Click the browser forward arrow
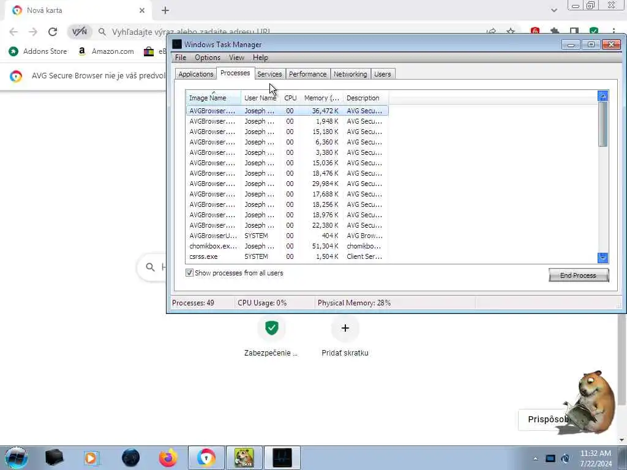Viewport: 627px width, 470px height. pos(33,32)
